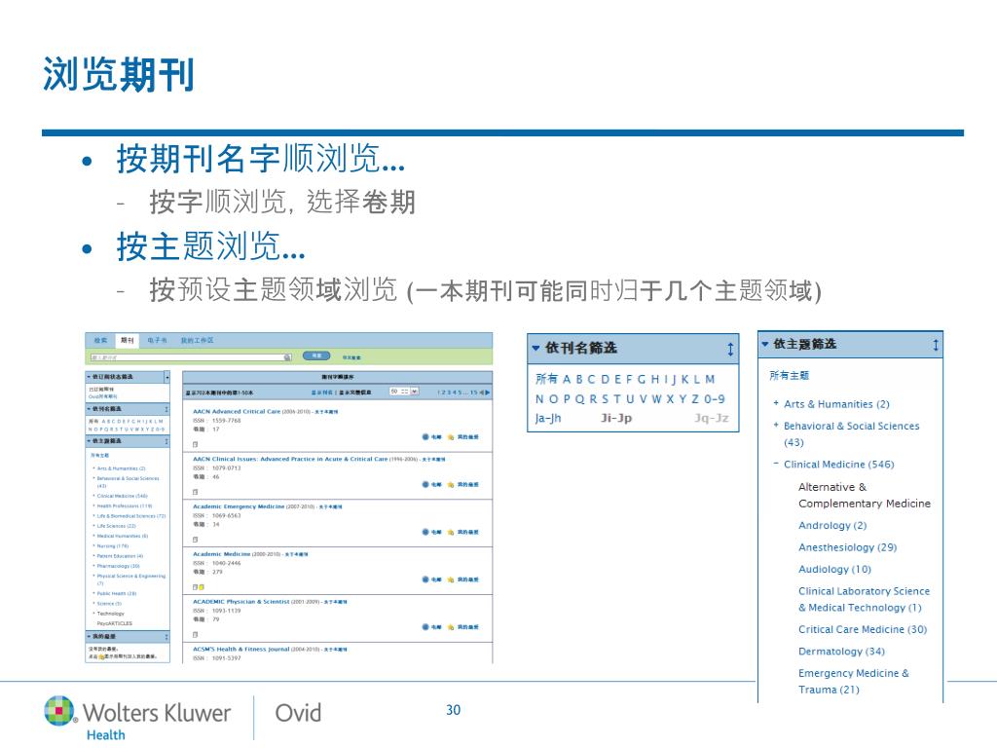Click email icon for Academic Emergency Medicine

[x=425, y=532]
